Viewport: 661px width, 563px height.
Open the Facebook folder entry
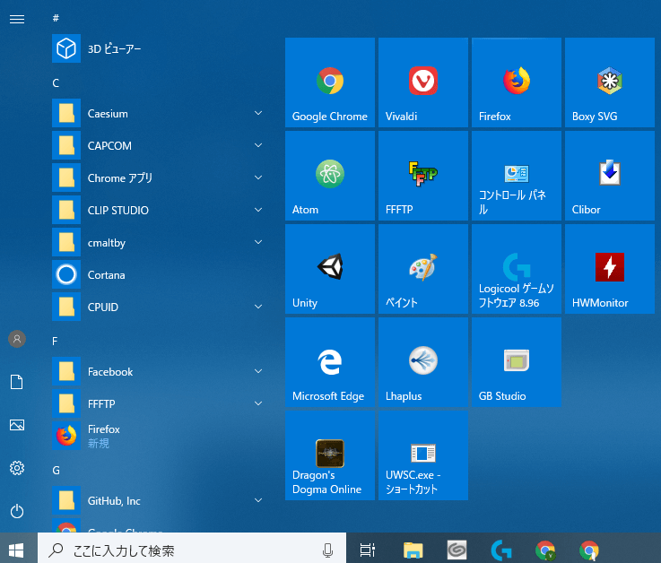(x=161, y=371)
